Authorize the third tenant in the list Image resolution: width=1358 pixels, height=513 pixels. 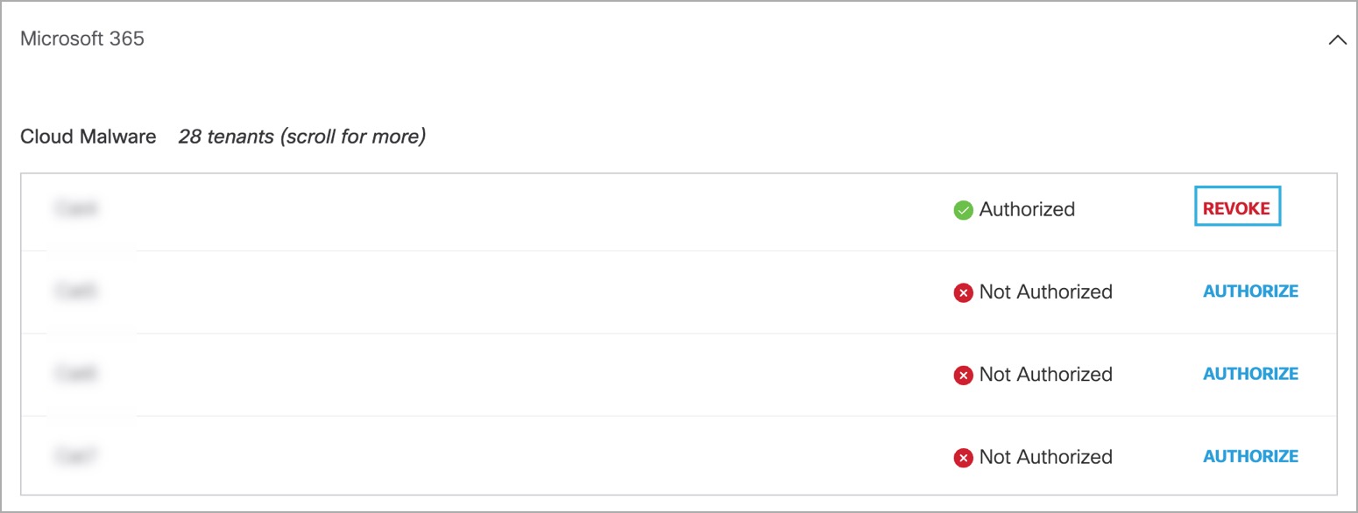click(x=1250, y=374)
